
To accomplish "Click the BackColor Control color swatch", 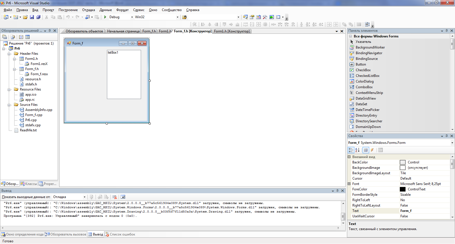I will pos(403,162).
